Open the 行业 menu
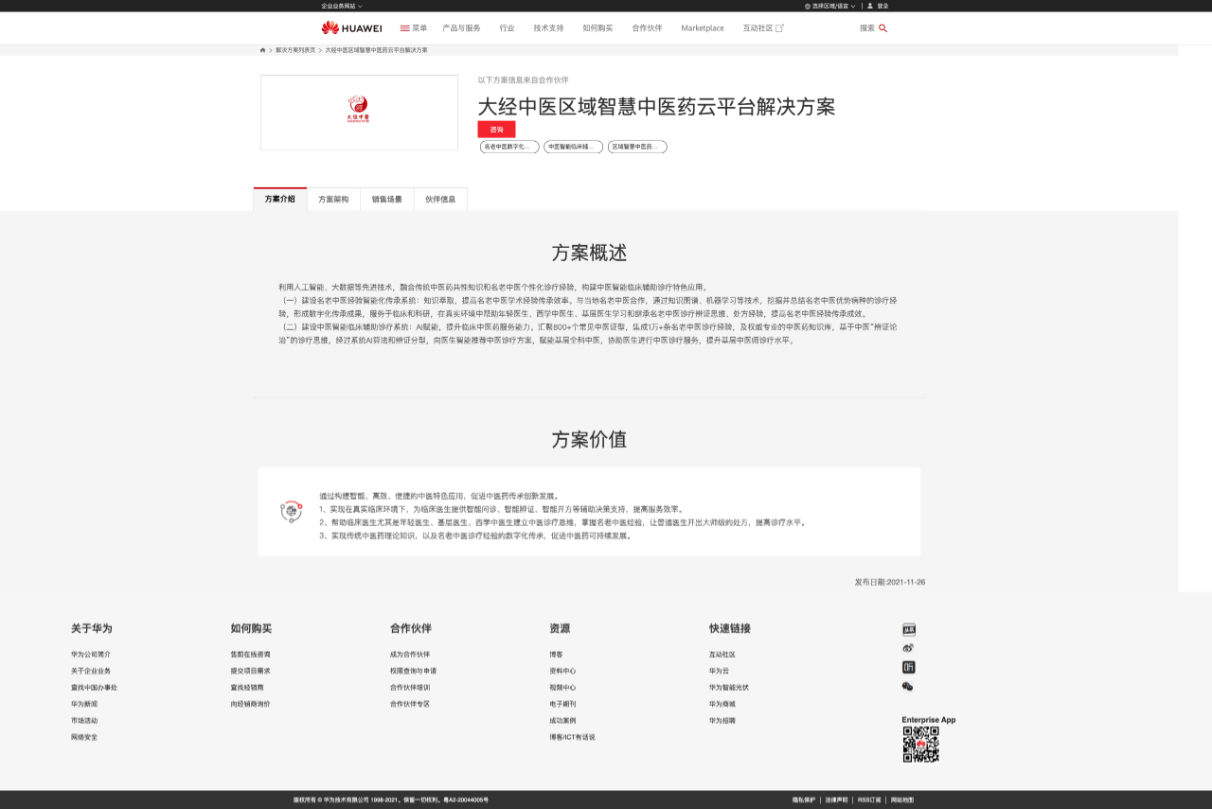 507,28
